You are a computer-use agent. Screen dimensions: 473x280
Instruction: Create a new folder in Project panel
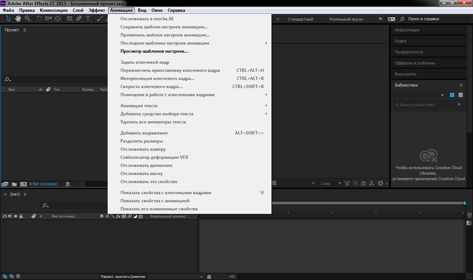tap(14, 184)
